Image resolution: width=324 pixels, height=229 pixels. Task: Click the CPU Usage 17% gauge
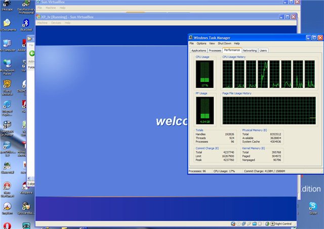[x=205, y=74]
